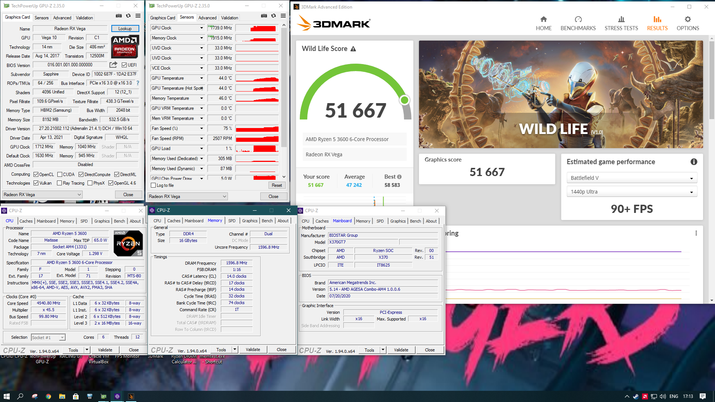
Task: Open the Memory Clock sensor dropdown
Action: pos(201,38)
